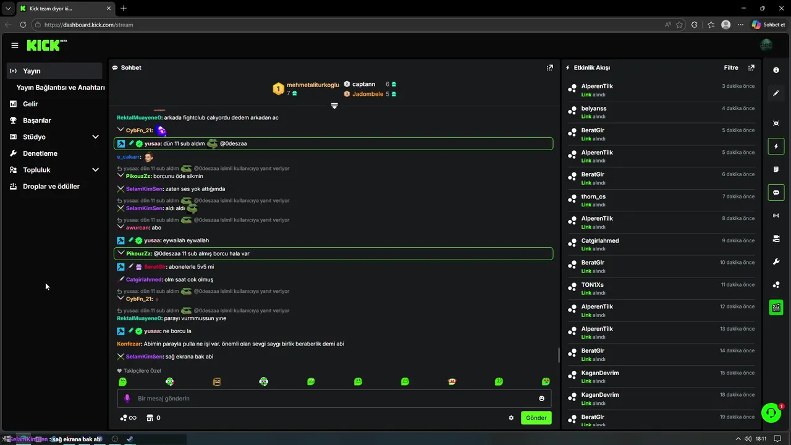Image resolution: width=791 pixels, height=445 pixels.
Task: Open TON1Xs event in activity feed
Action: click(x=662, y=289)
